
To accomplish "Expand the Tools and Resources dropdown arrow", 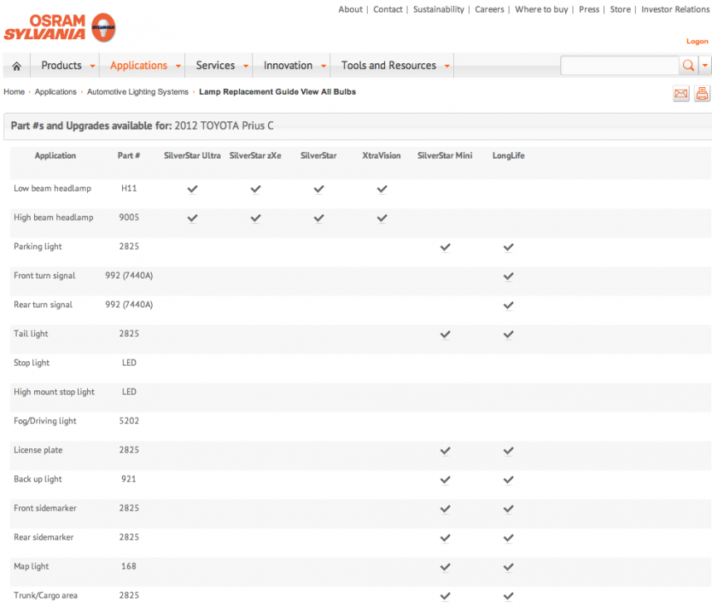I will 446,66.
